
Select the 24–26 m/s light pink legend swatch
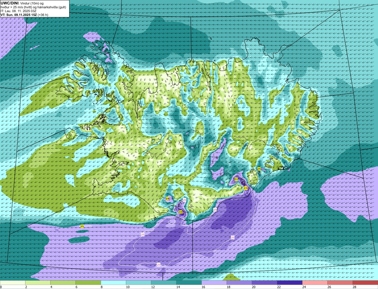[x=315, y=283]
